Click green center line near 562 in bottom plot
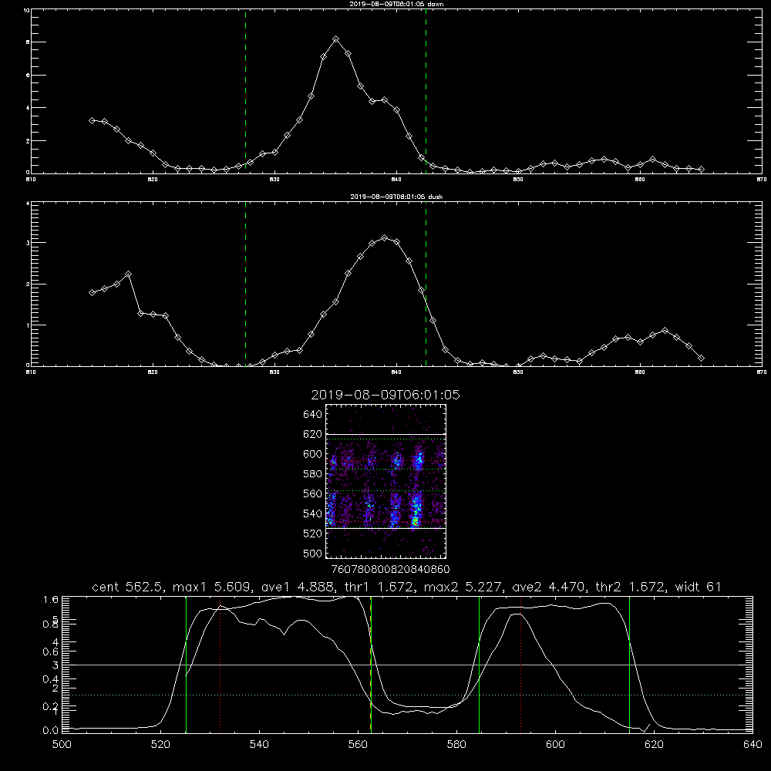This screenshot has width=771, height=771. 371,665
